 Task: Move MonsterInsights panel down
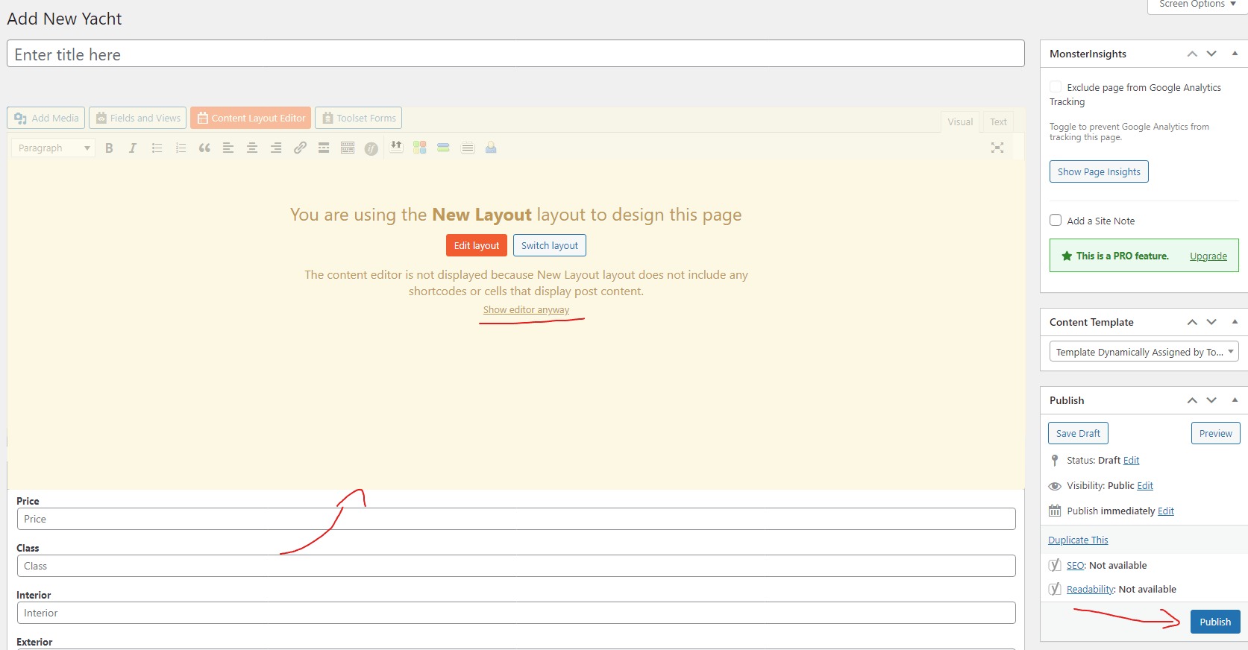coord(1211,54)
